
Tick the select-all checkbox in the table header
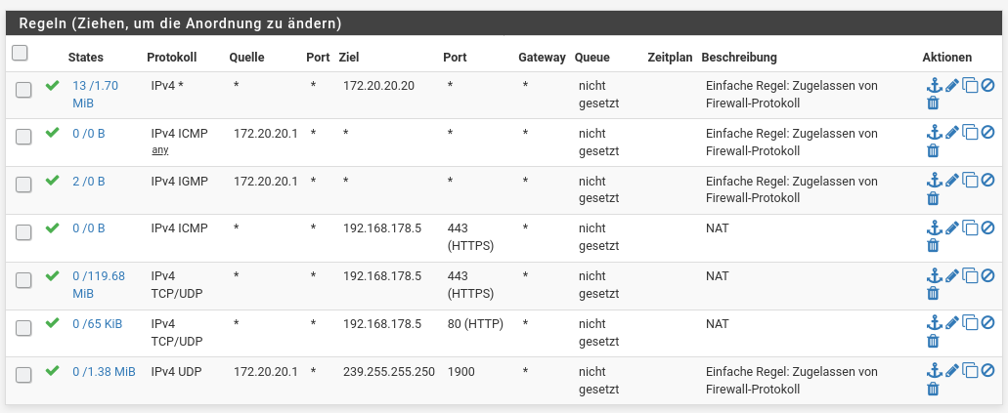pyautogui.click(x=20, y=53)
